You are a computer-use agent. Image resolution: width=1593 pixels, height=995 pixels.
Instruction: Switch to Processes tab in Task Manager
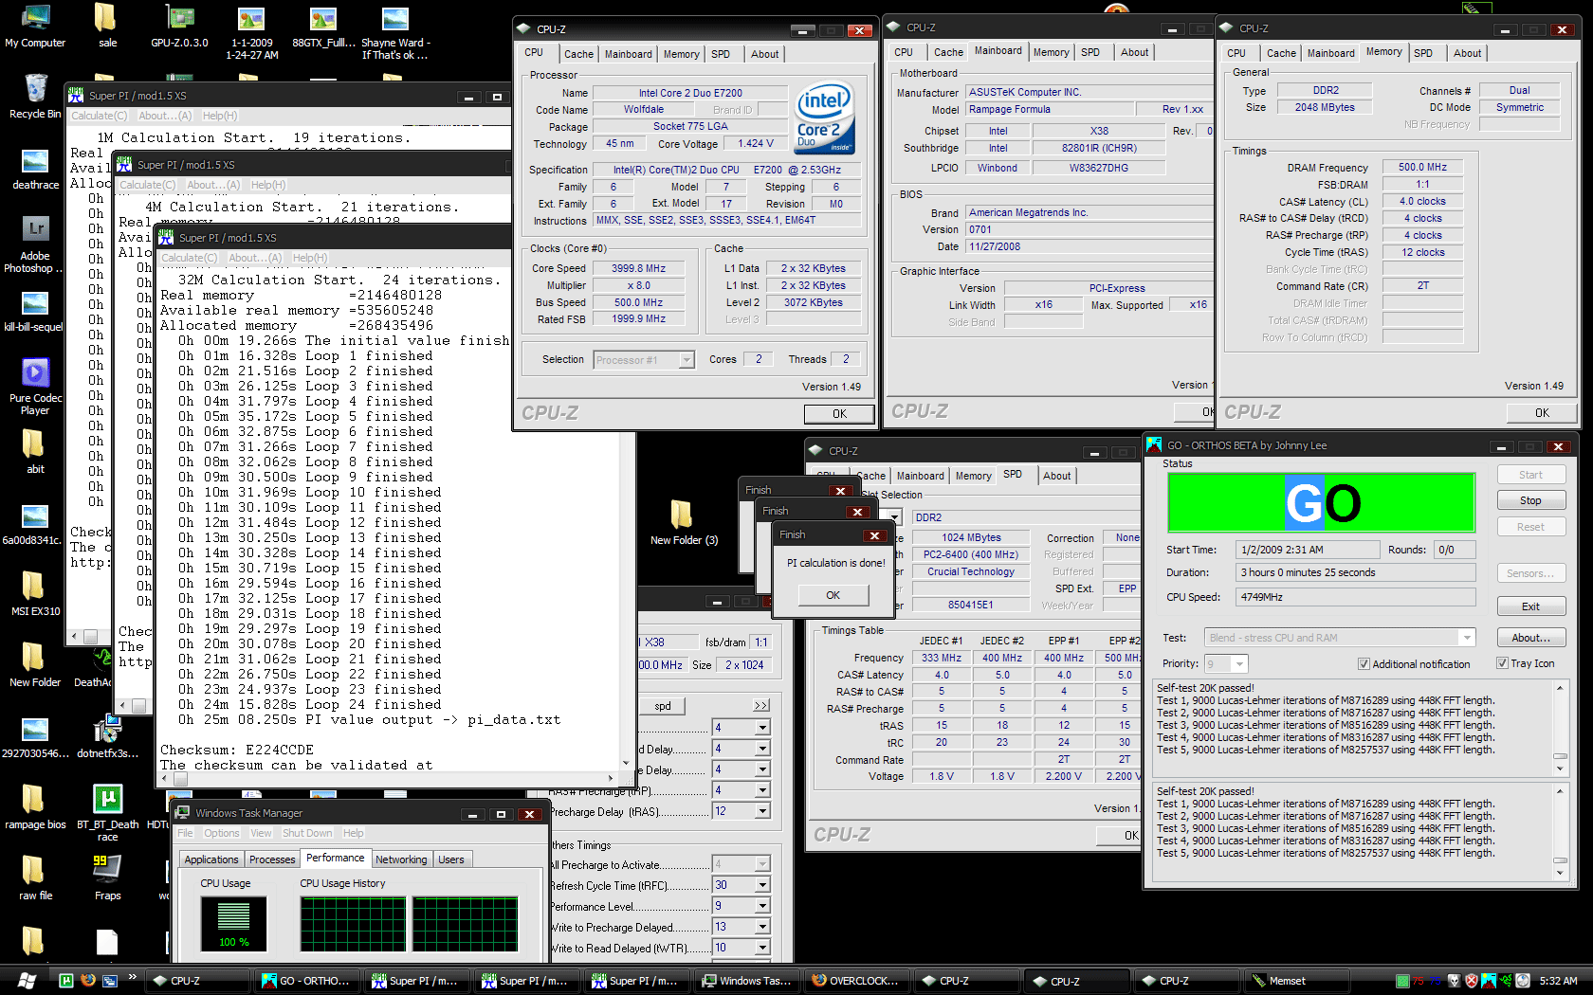[x=272, y=859]
